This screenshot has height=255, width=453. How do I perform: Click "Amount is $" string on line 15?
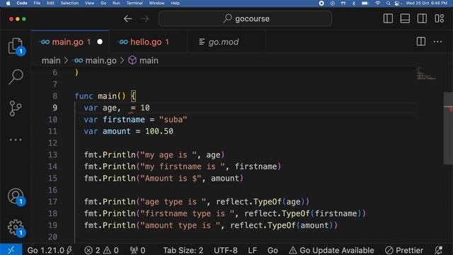pyautogui.click(x=171, y=178)
